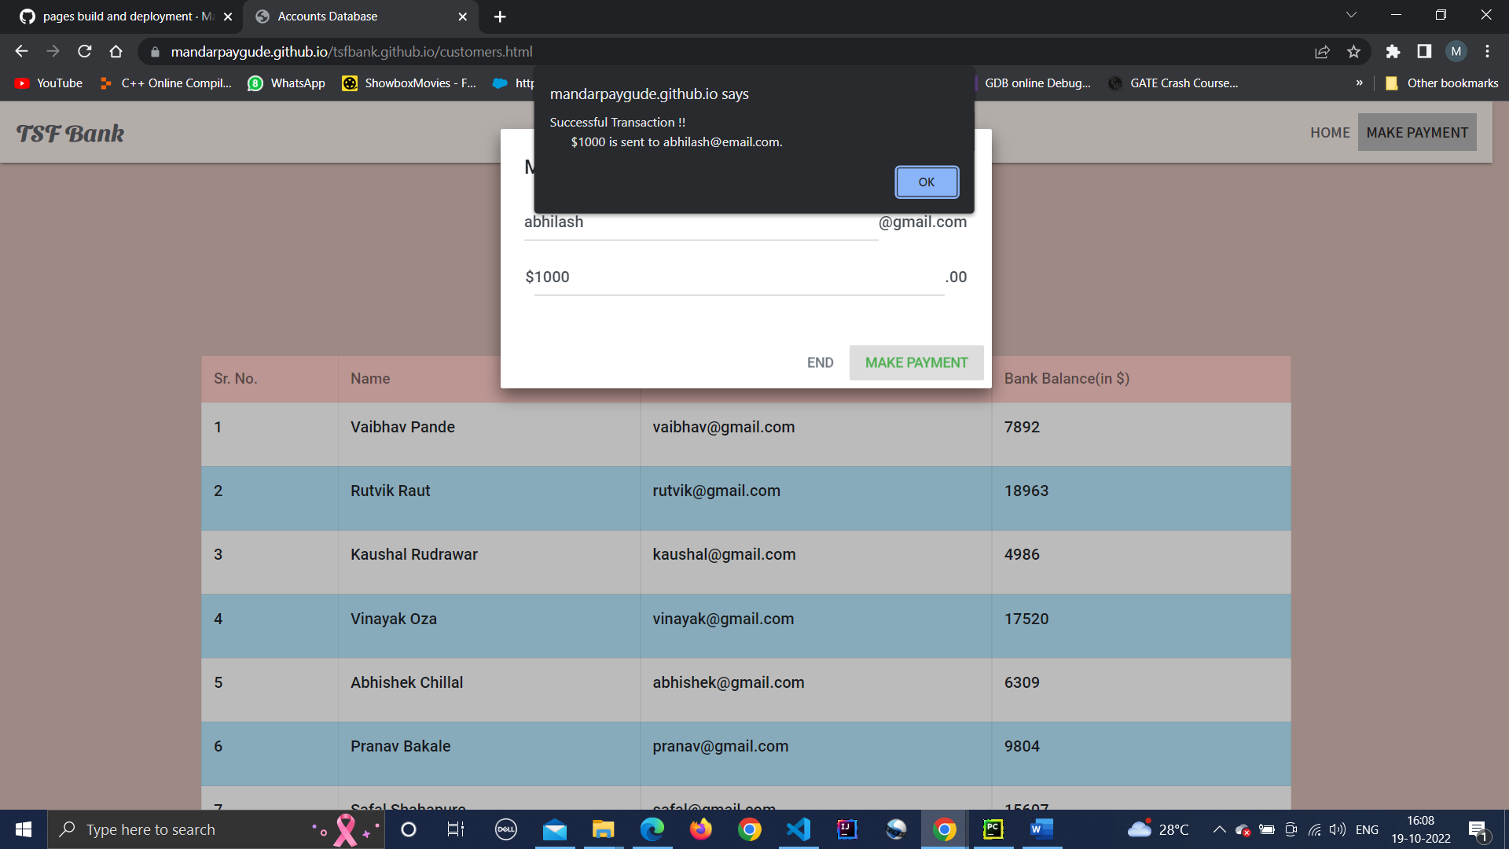
Task: Click the address bar URL
Action: pos(351,52)
